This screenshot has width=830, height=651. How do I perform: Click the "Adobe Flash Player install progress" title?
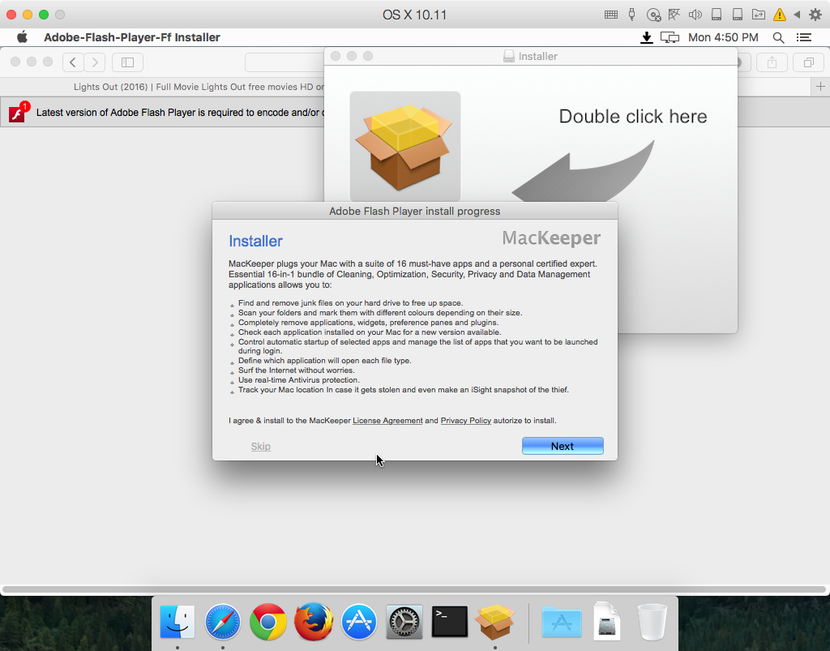click(414, 211)
